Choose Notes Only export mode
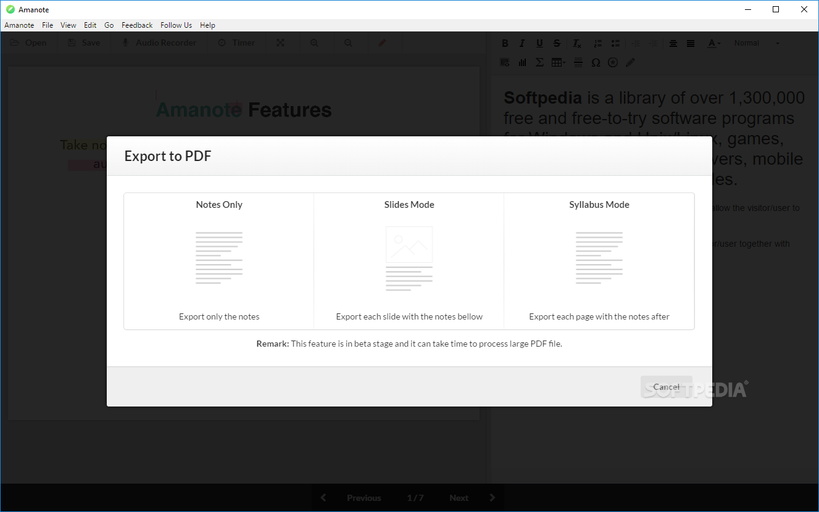The width and height of the screenshot is (819, 512). tap(219, 261)
